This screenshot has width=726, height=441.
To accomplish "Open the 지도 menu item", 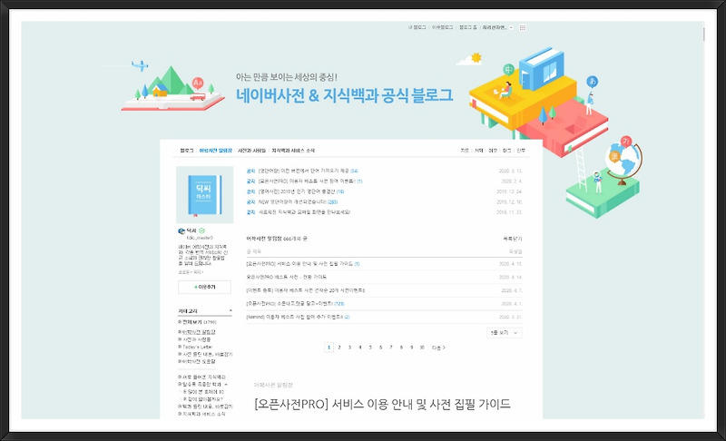I will click(465, 151).
